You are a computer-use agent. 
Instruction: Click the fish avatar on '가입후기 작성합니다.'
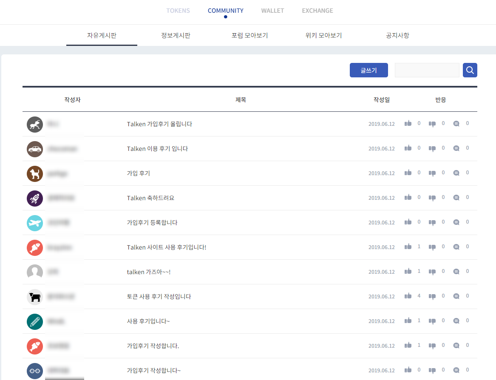35,346
